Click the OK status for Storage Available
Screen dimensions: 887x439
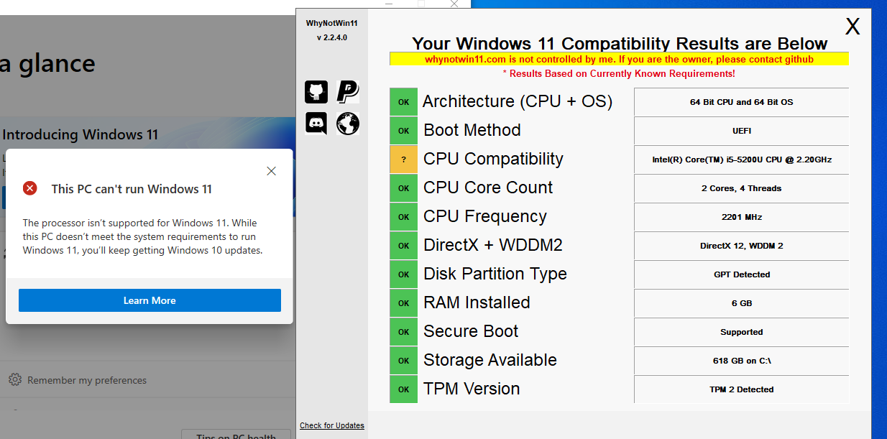click(404, 361)
